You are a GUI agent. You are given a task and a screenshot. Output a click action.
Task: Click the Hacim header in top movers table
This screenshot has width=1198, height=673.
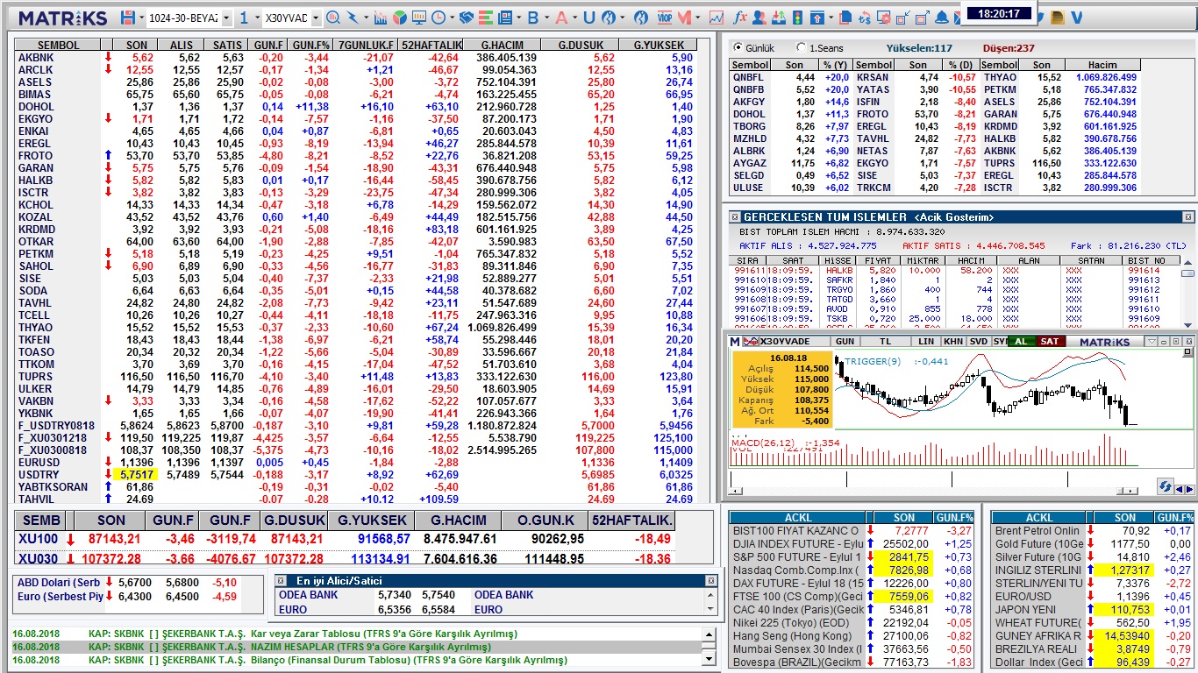1102,65
